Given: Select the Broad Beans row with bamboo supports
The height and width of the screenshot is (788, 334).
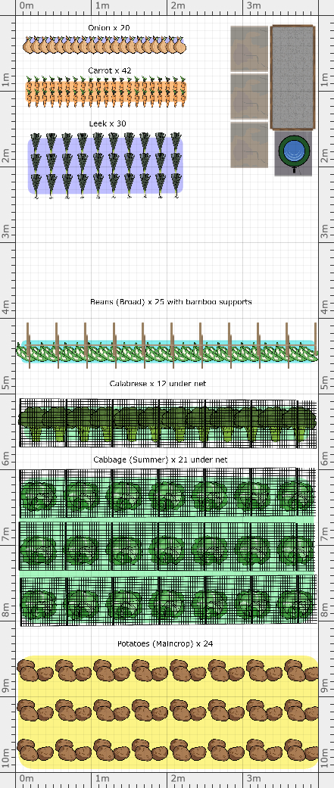Looking at the screenshot, I should click(x=167, y=346).
